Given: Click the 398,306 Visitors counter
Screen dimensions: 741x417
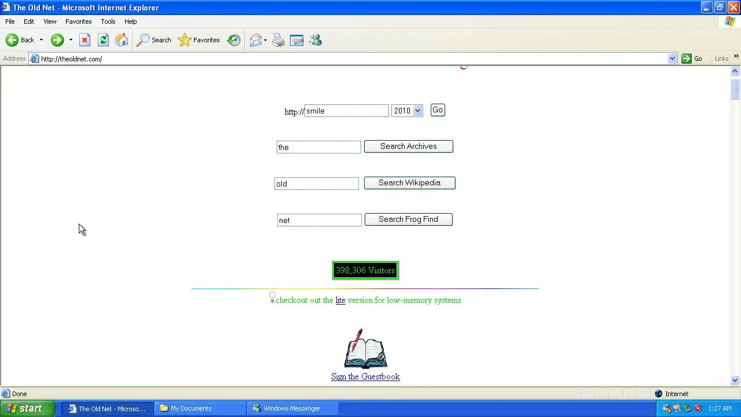Looking at the screenshot, I should pos(365,270).
